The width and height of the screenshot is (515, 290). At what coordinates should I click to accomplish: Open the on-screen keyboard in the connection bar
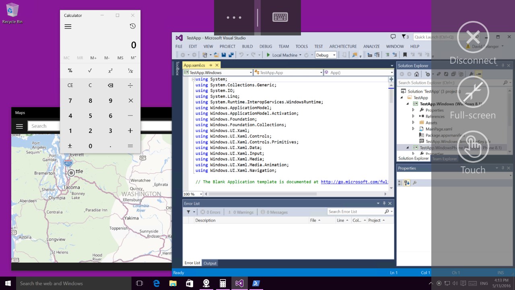[280, 17]
